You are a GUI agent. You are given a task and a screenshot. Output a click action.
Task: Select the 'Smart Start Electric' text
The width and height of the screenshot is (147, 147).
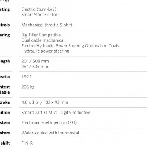tap(40, 15)
